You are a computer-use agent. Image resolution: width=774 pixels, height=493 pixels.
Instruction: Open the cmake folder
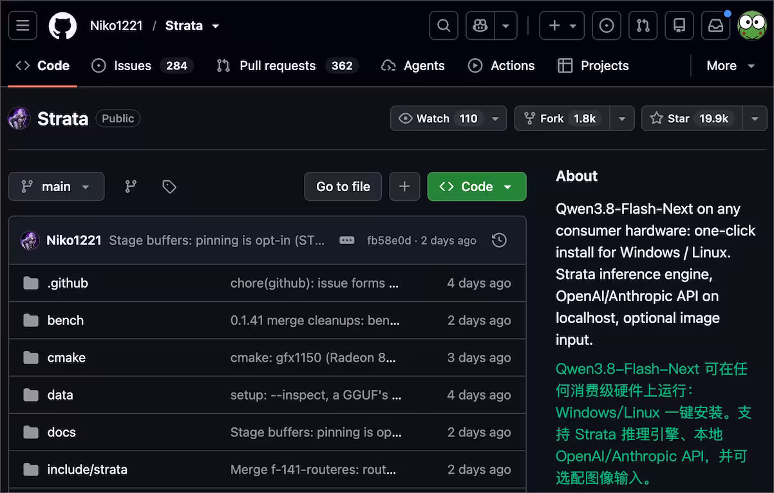66,358
